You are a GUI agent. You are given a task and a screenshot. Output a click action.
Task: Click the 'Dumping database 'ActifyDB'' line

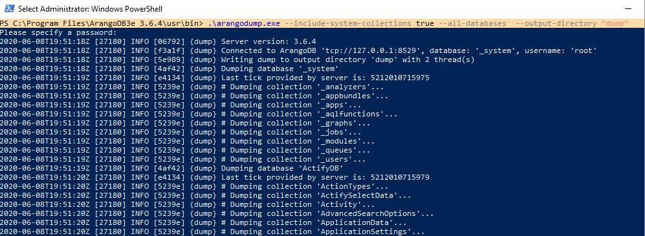pyautogui.click(x=171, y=168)
